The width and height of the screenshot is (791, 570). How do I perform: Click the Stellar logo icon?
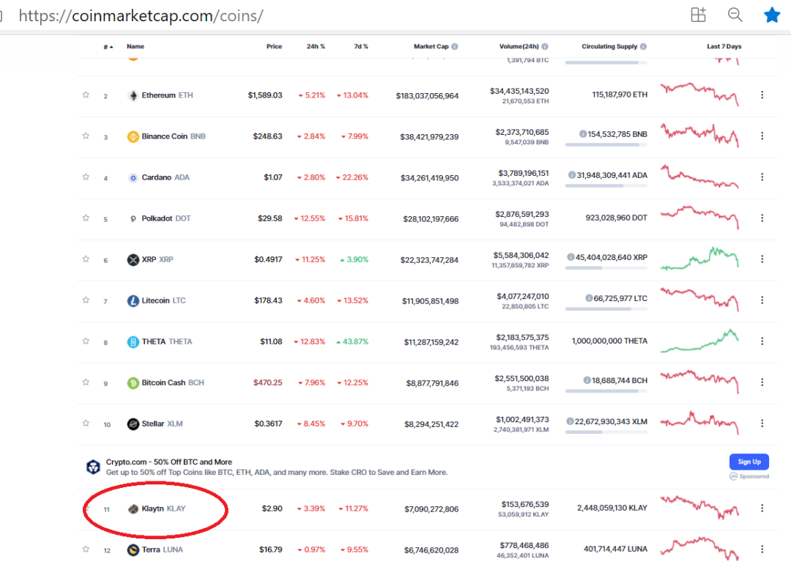[x=133, y=424]
